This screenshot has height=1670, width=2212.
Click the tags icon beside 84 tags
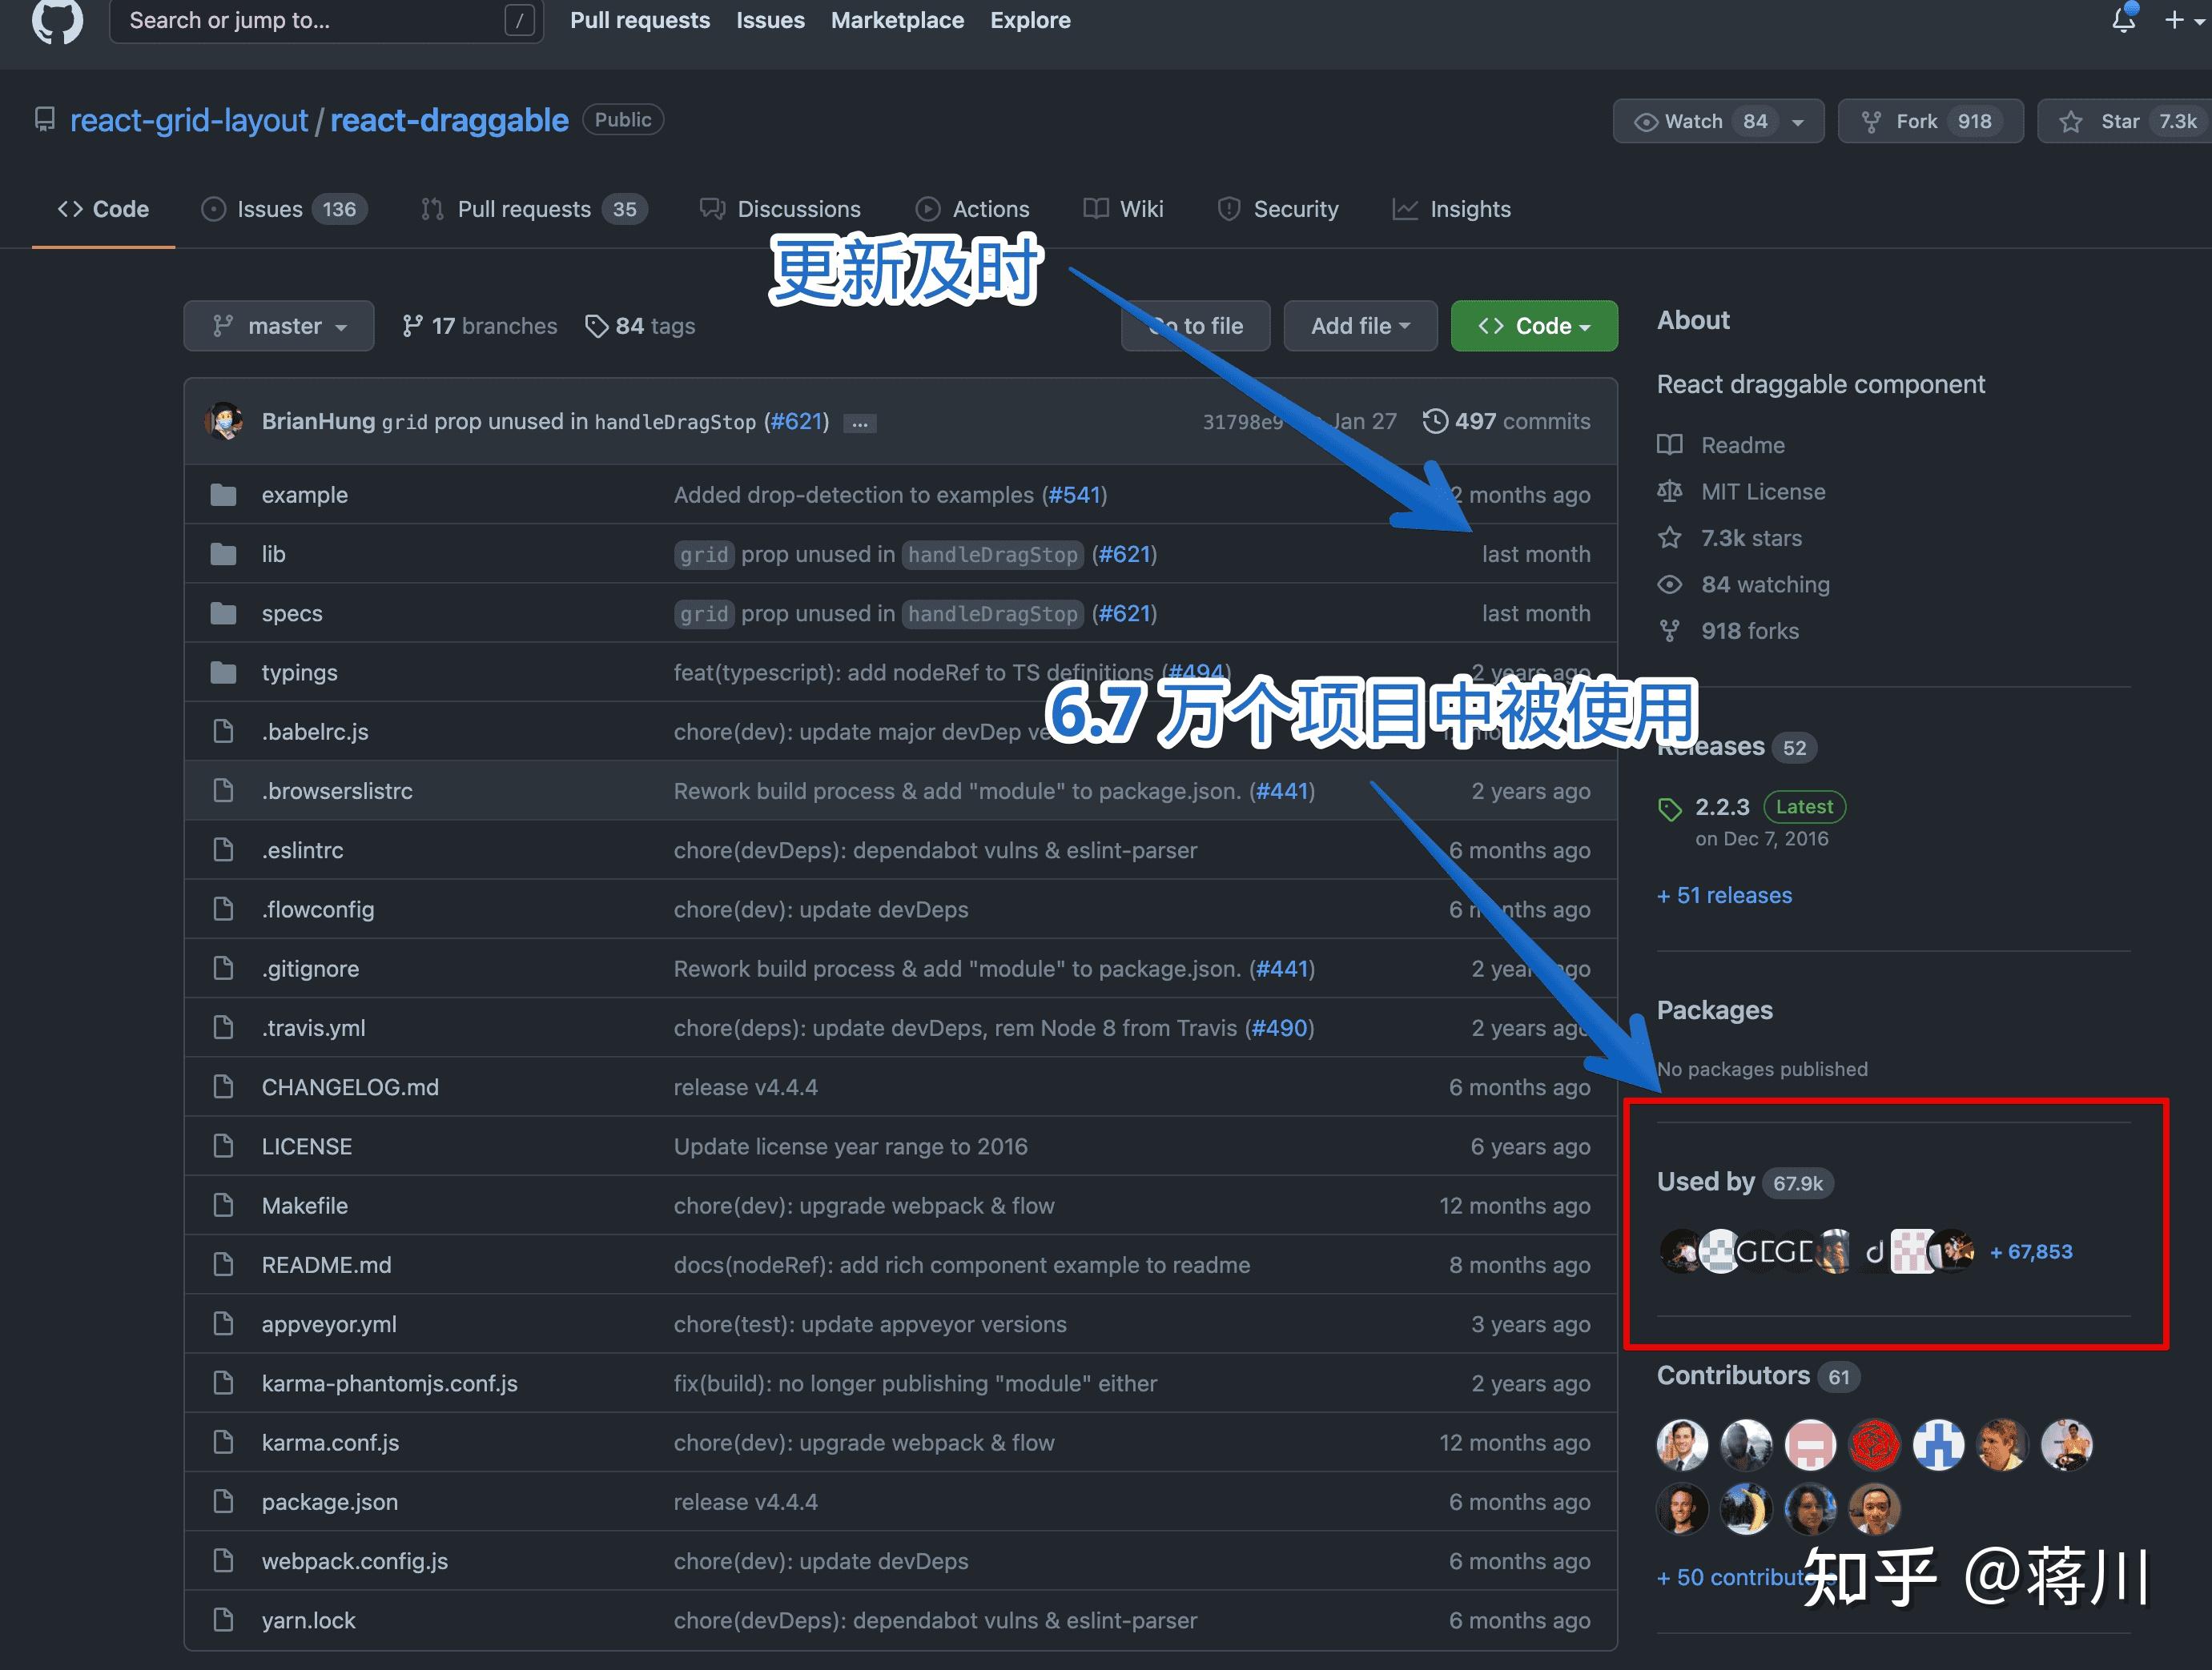597,326
